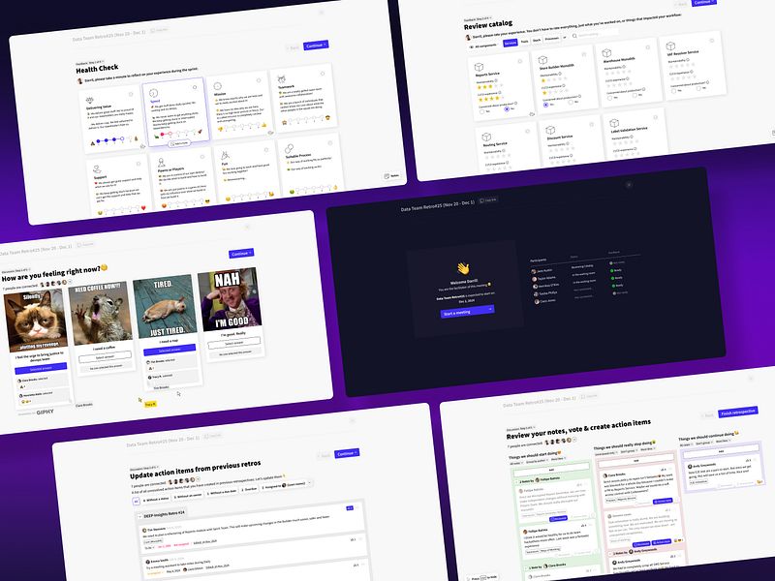
Task: Click the Pawns or Players card icon
Action: click(161, 162)
